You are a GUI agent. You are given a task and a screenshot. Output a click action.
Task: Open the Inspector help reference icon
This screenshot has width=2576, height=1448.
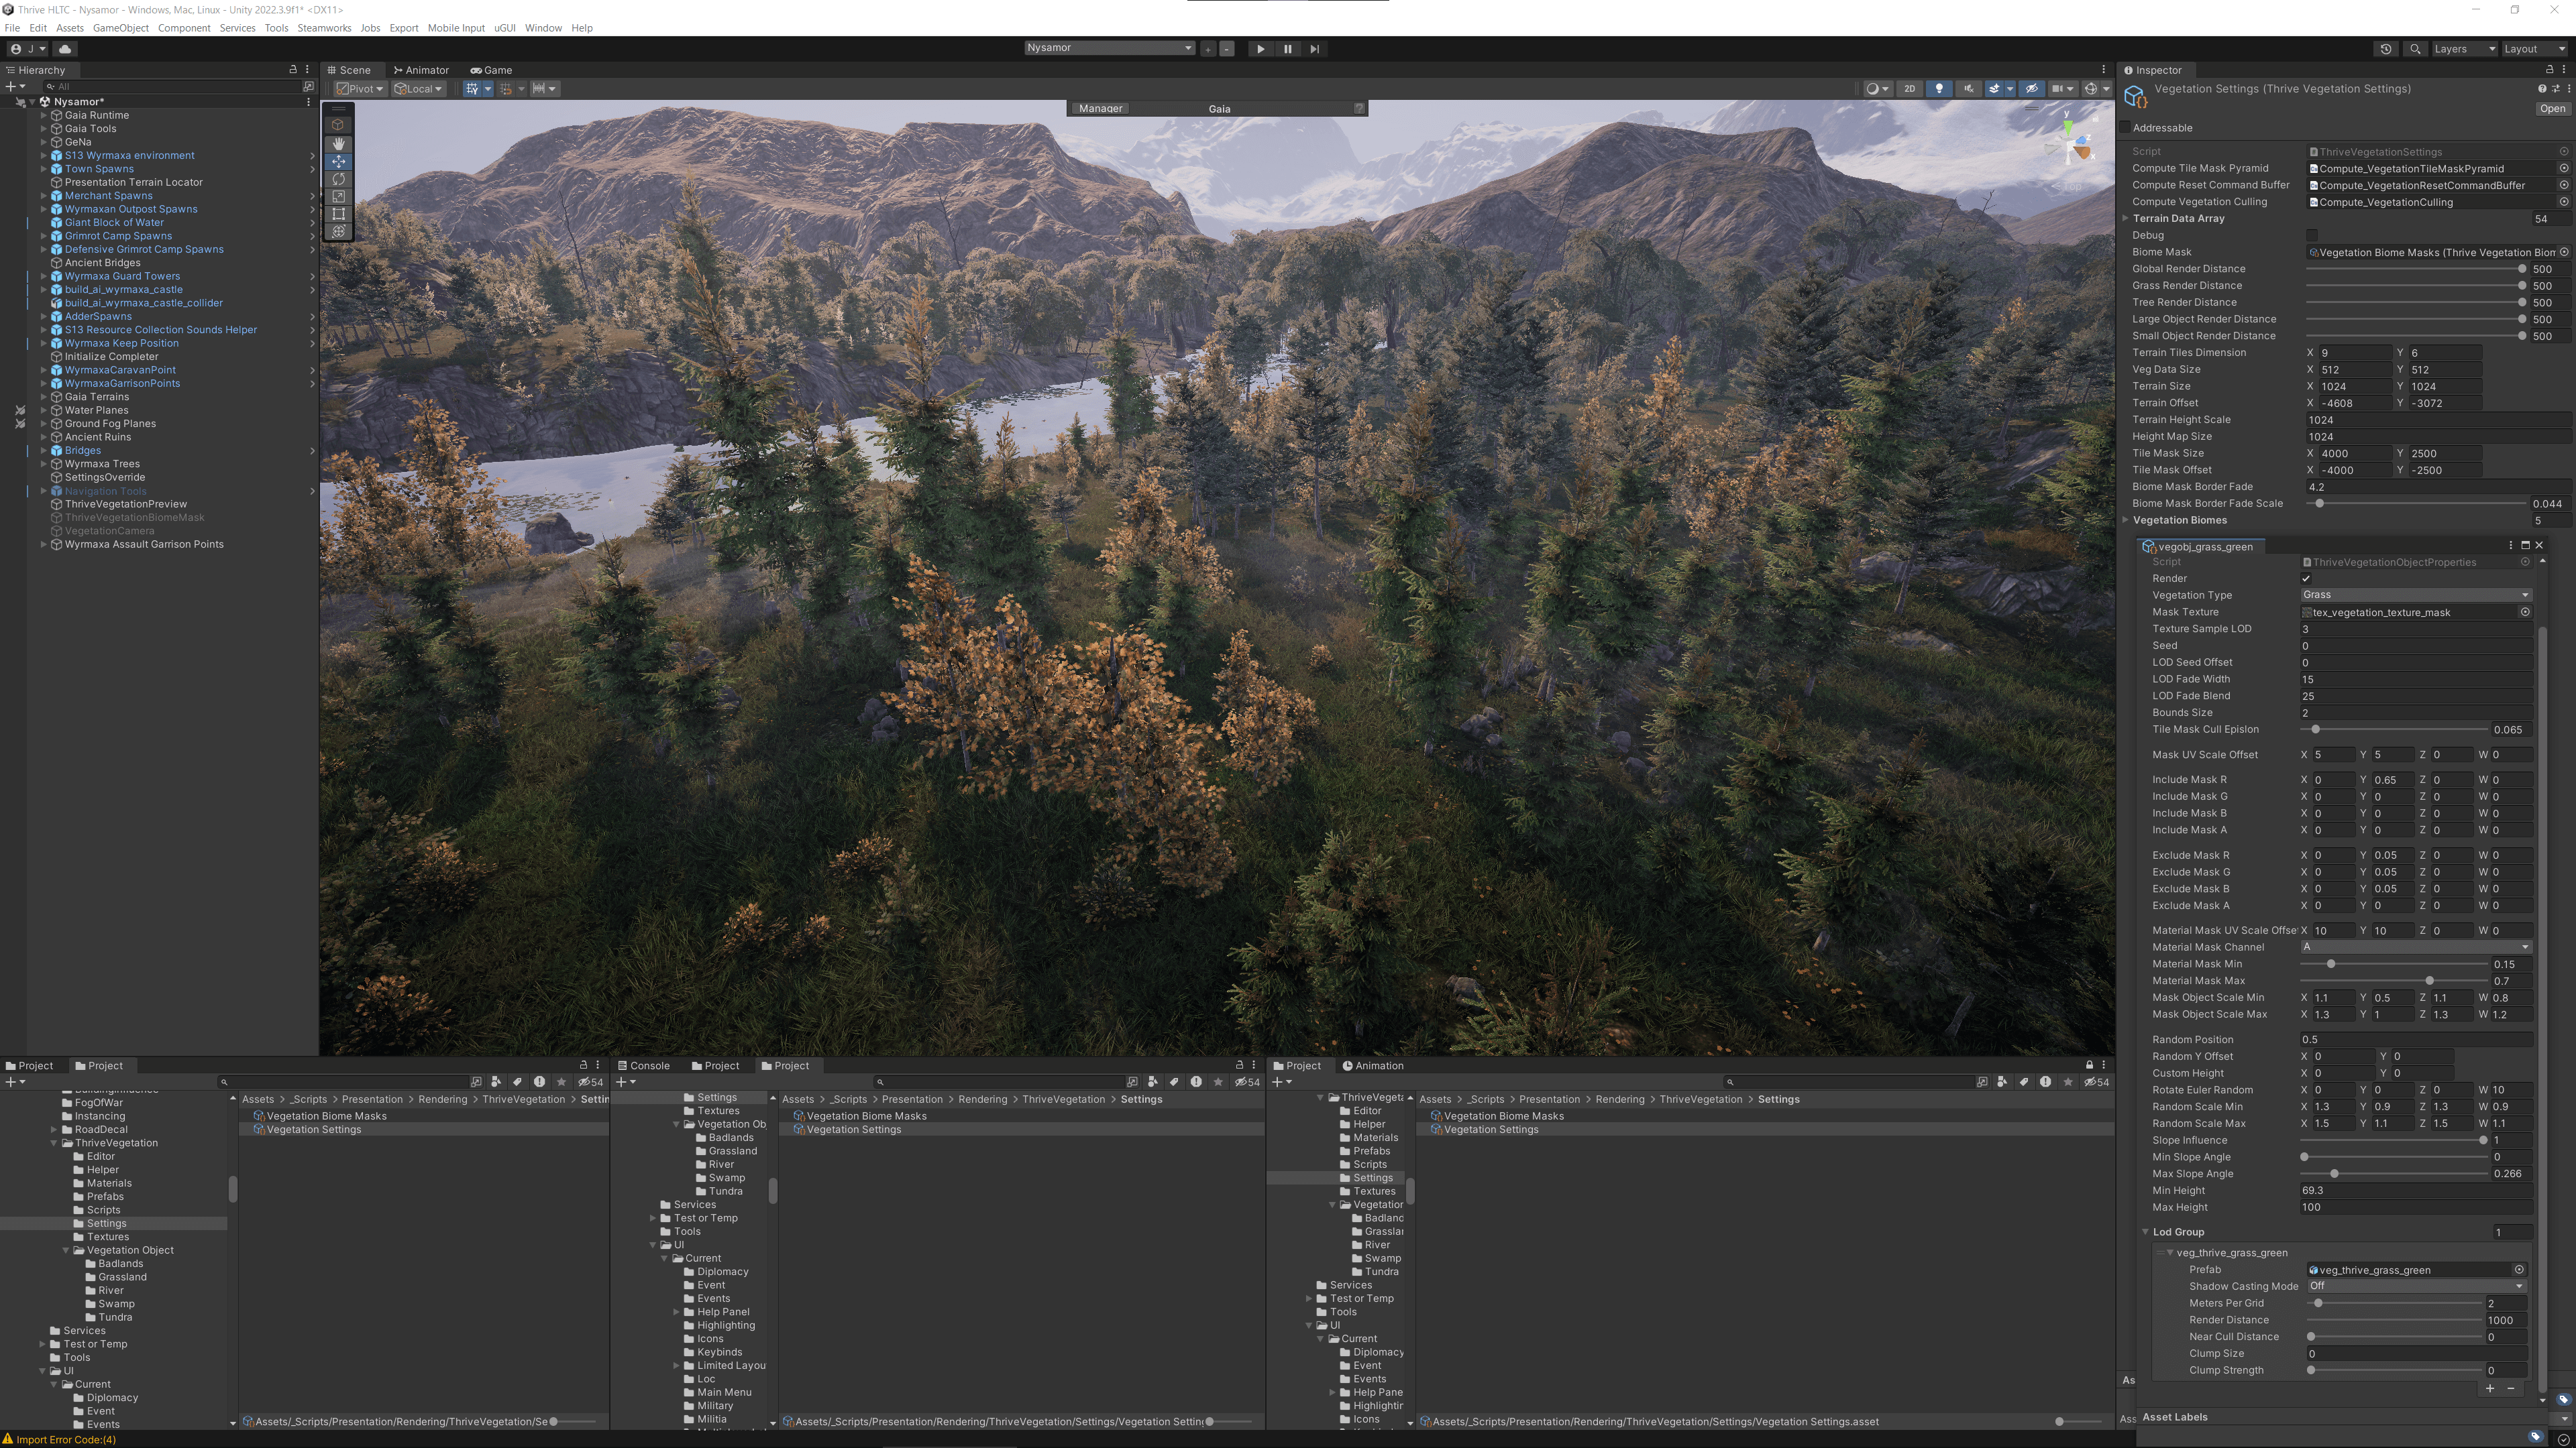pyautogui.click(x=2542, y=89)
